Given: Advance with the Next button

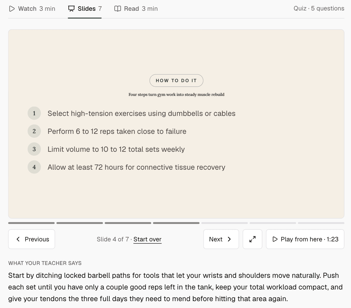Looking at the screenshot, I should pyautogui.click(x=221, y=239).
